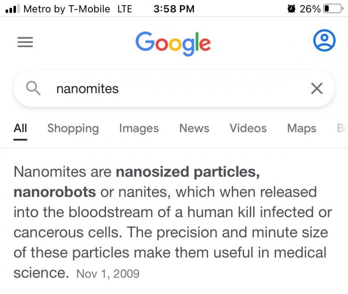
Task: Tap the Google logo
Action: coord(173,44)
